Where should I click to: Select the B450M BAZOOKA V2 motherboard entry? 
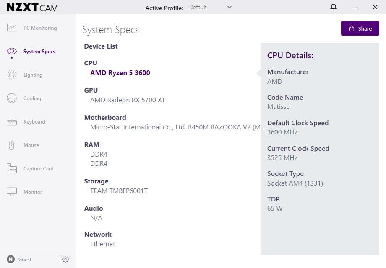(x=177, y=127)
